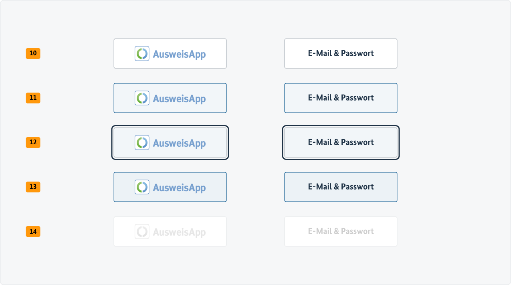Screen dimensions: 511x285
Task: Select the orange number 11 badge
Action: tap(33, 98)
